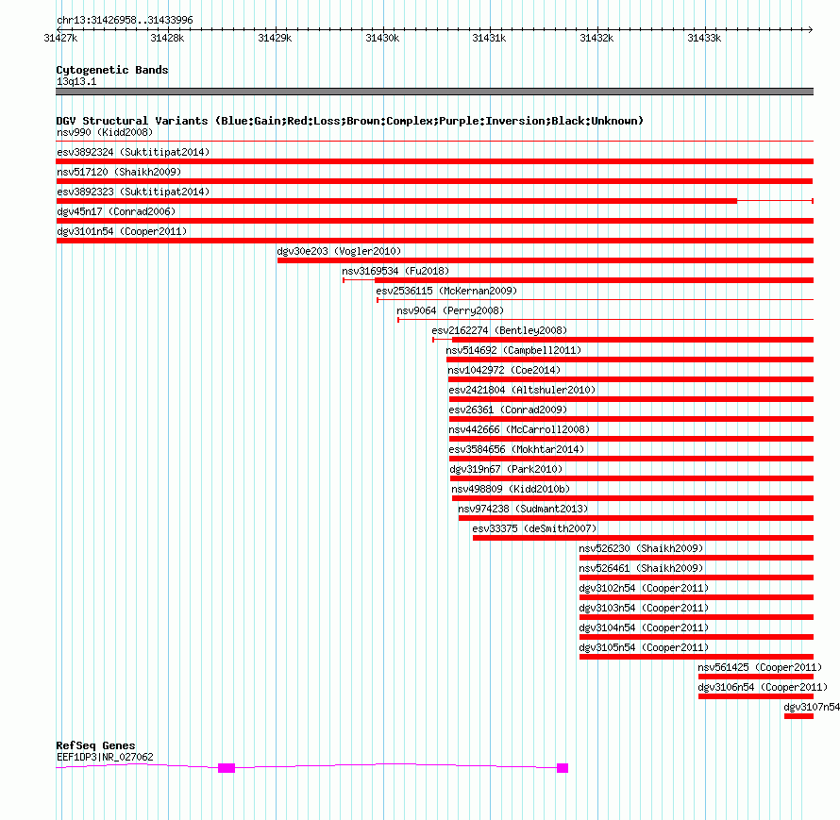Open dgv3104n54 (Cooper2011) label
This screenshot has width=840, height=820.
(x=644, y=628)
